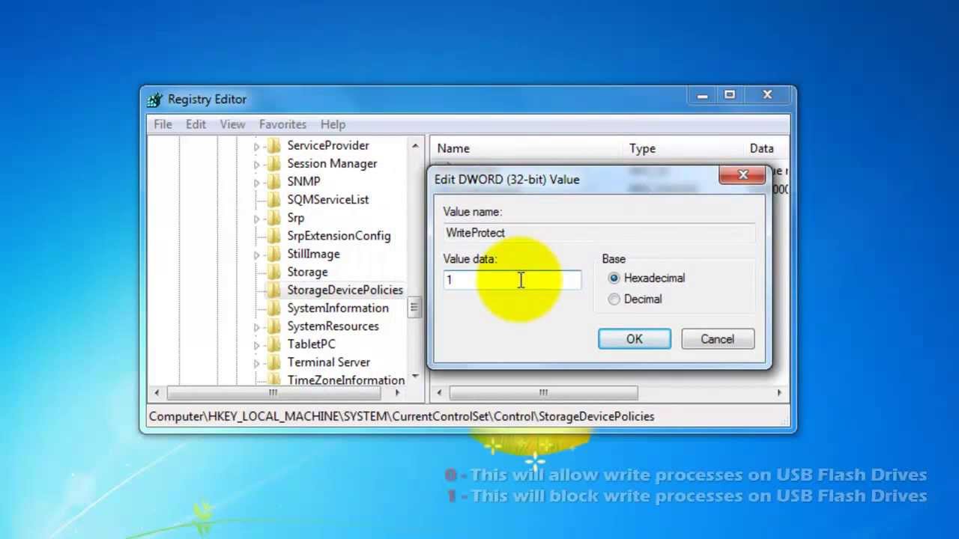Open the Favorites menu
Image resolution: width=959 pixels, height=539 pixels.
click(282, 124)
